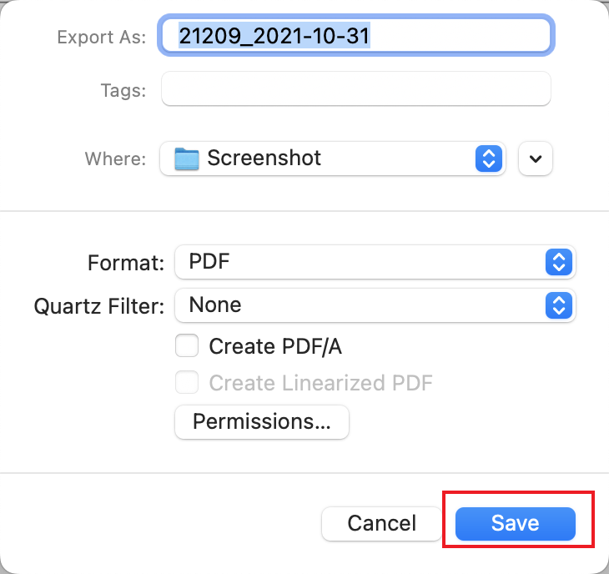
Task: Click the blue folder icon beside Screenshot
Action: (187, 159)
